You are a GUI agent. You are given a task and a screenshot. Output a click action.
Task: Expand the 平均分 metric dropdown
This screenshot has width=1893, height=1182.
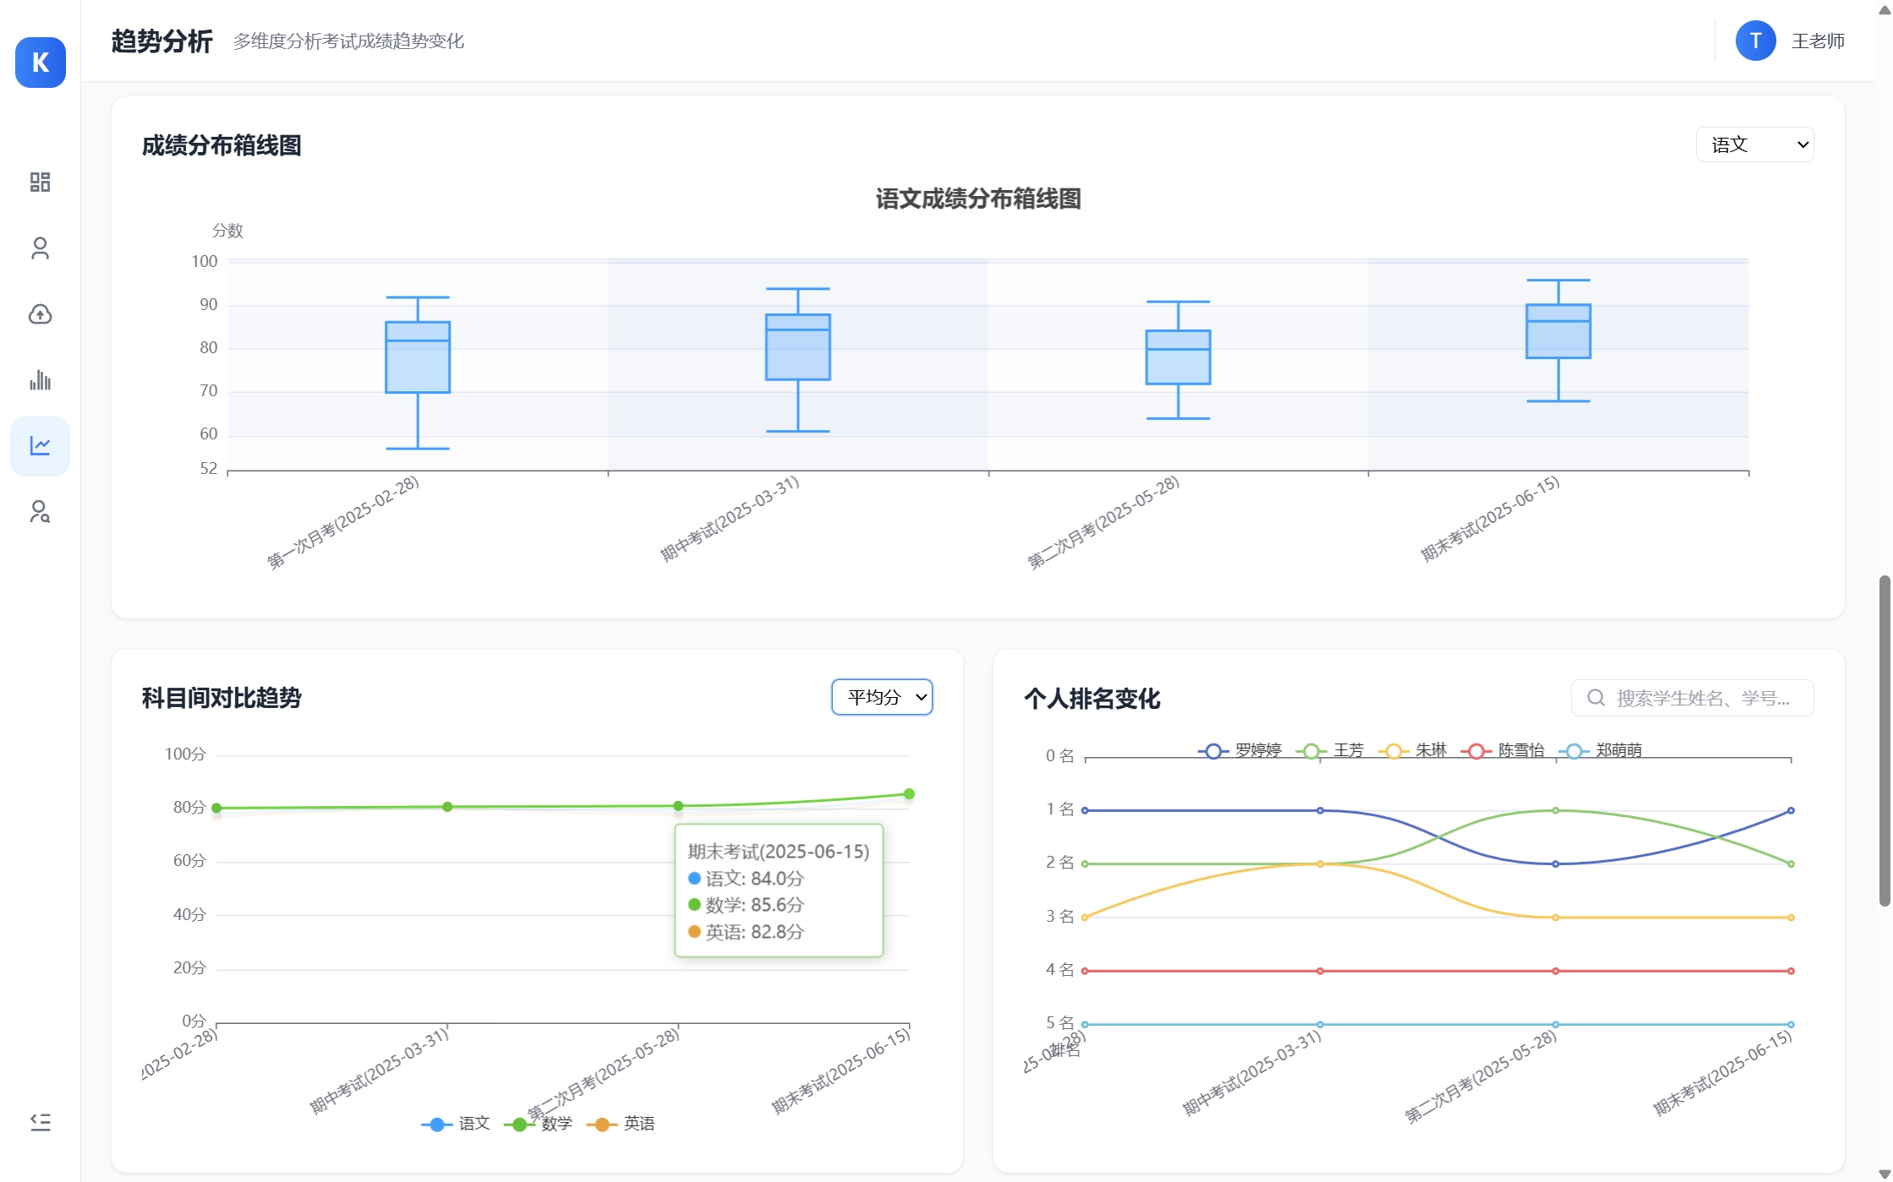[882, 697]
